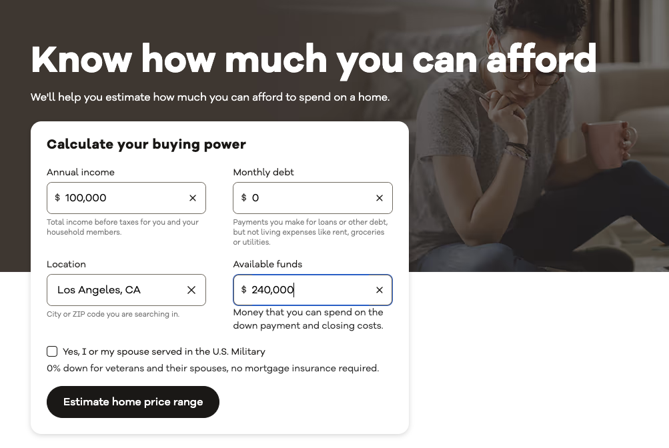Clear the Los Angeles, CA location

[191, 290]
